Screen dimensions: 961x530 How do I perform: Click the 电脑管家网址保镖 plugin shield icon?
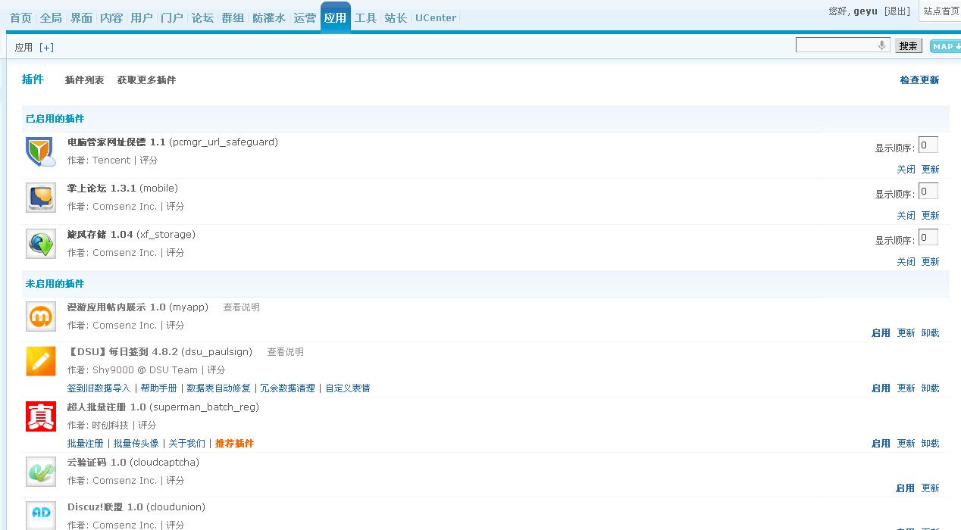pyautogui.click(x=41, y=151)
